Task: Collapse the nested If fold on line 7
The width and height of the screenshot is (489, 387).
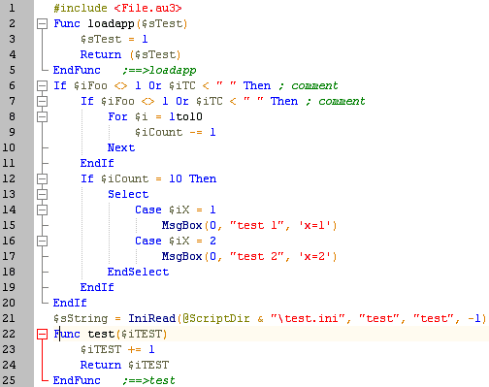Action: (42, 101)
